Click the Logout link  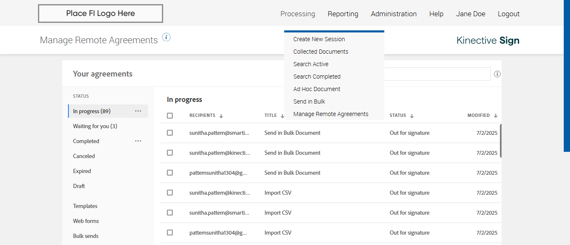click(x=508, y=14)
